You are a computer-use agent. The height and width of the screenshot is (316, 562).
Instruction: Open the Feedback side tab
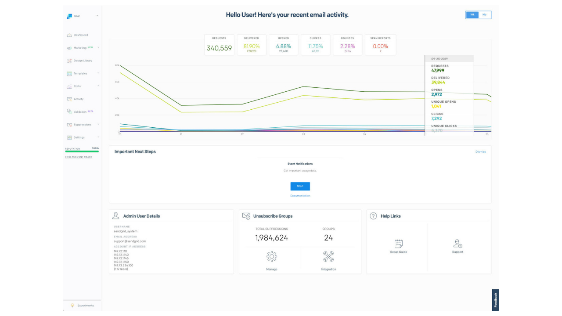click(495, 300)
